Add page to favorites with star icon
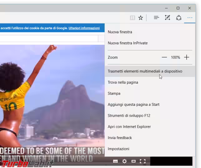The width and height of the screenshot is (201, 168). [141, 18]
